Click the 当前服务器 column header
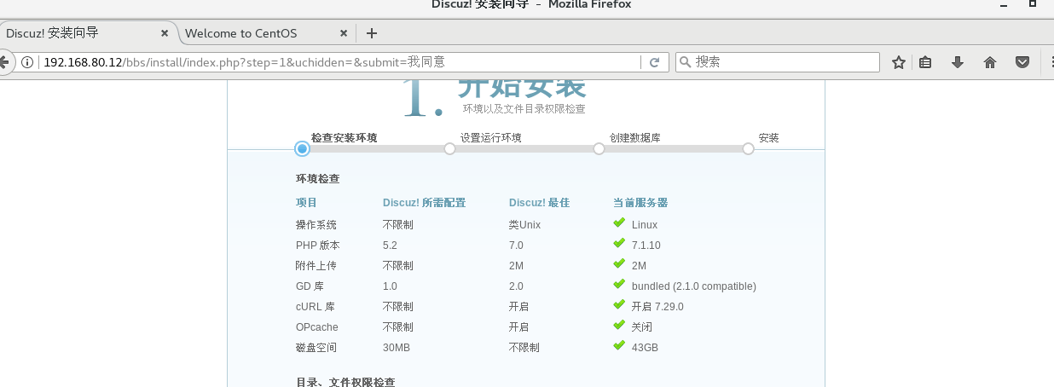The height and width of the screenshot is (387, 1054). click(x=640, y=203)
